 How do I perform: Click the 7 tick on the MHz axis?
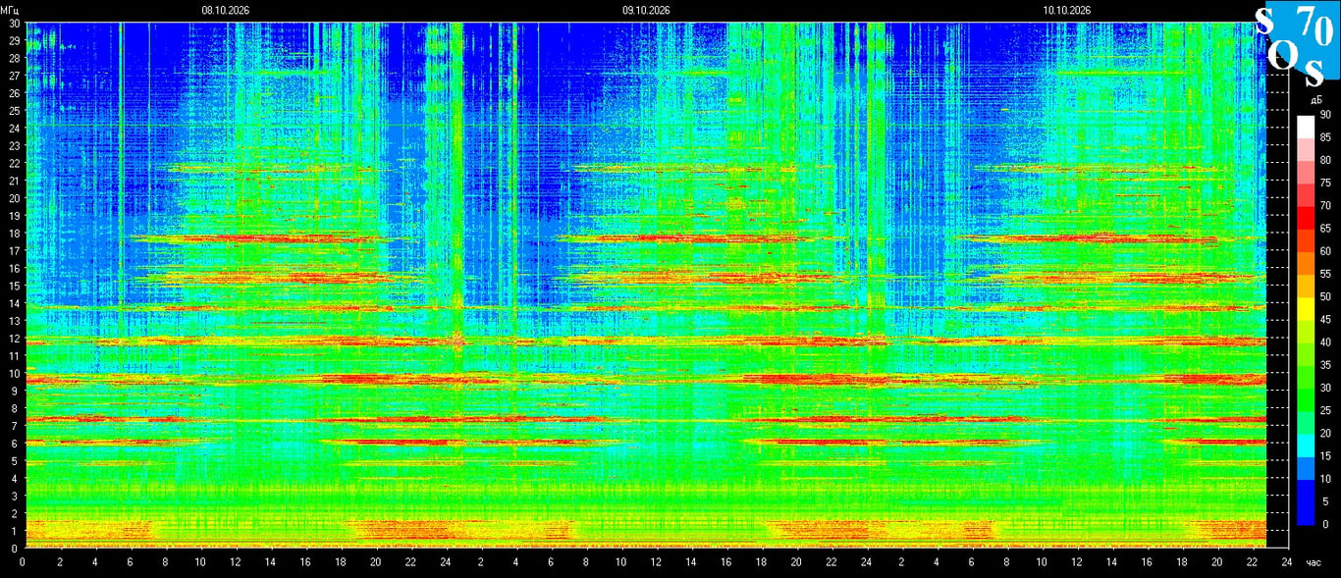16,426
